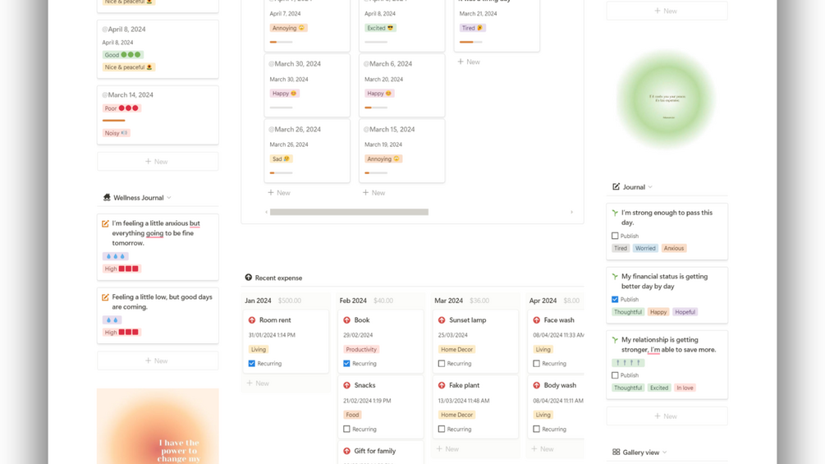This screenshot has height=464, width=825.
Task: Uncheck Publish on 'My financial status' entry
Action: pos(615,299)
